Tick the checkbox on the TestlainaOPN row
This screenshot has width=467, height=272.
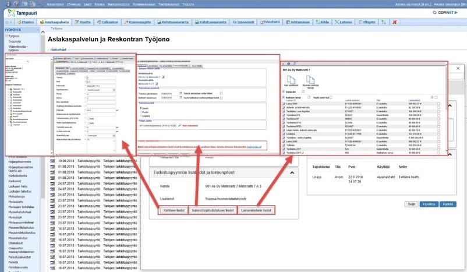(x=438, y=115)
